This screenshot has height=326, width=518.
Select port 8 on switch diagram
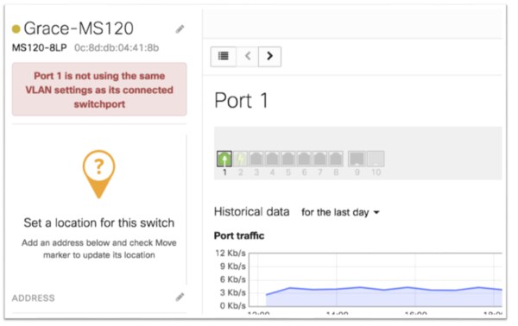pyautogui.click(x=335, y=159)
